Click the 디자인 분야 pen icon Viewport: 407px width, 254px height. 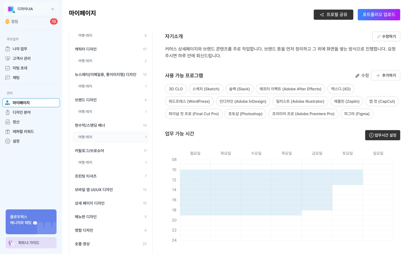tap(8, 112)
